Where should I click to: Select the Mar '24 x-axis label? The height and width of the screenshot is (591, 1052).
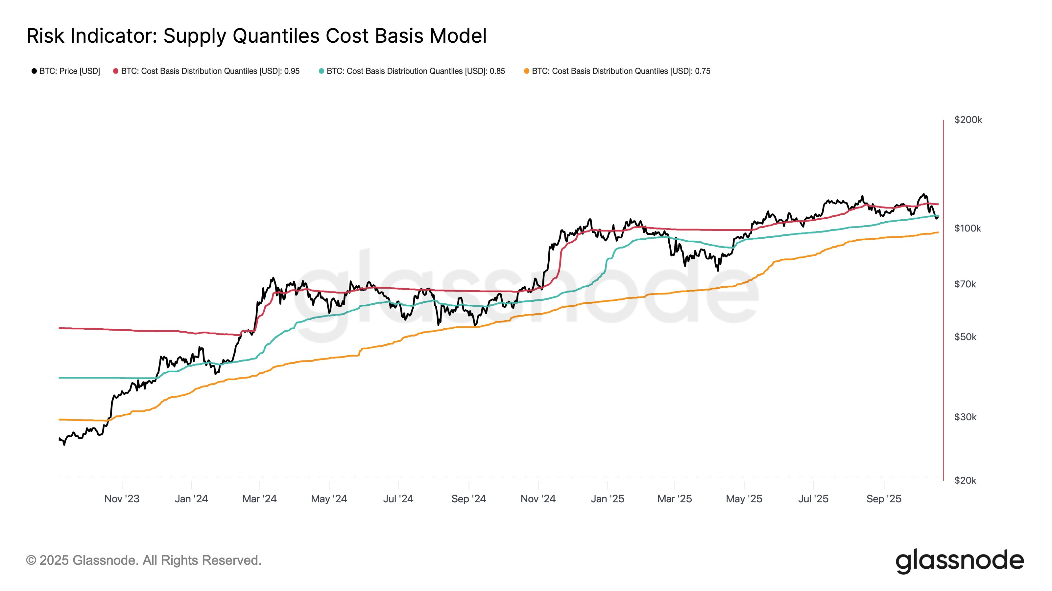tap(259, 499)
